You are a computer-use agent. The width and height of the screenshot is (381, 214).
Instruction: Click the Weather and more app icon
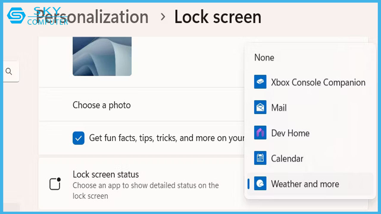(x=260, y=184)
